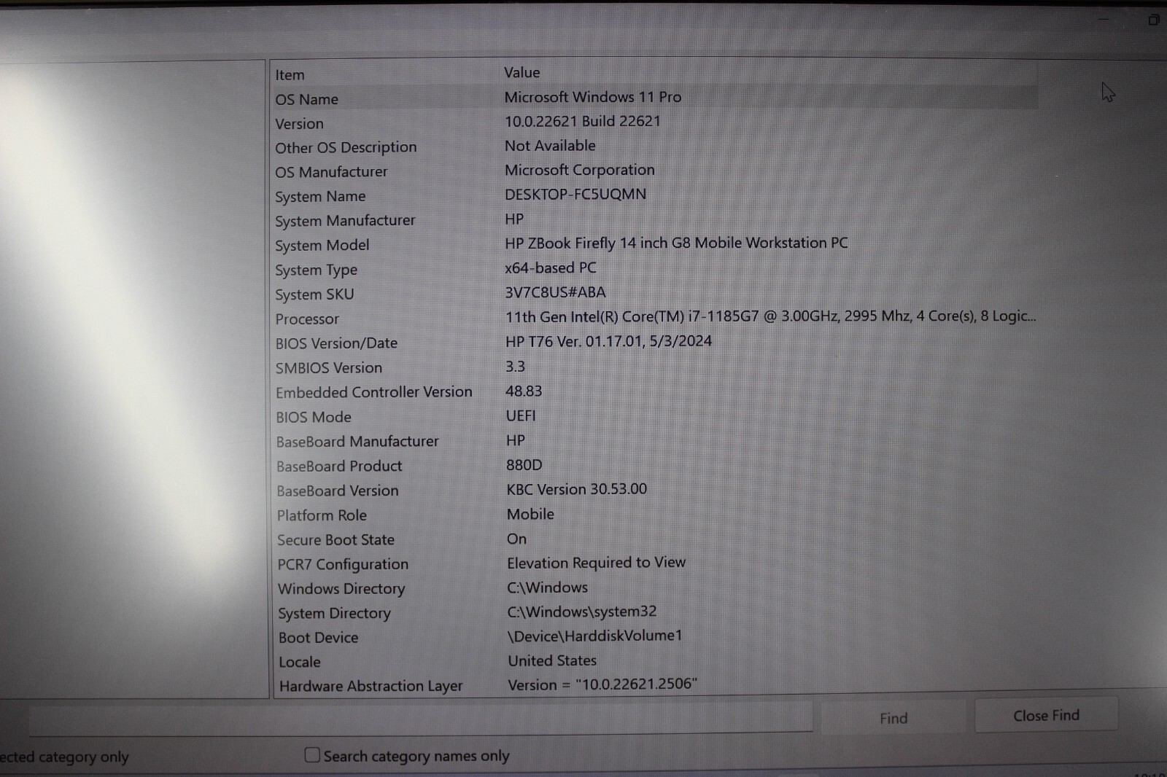1167x777 pixels.
Task: Click the restore window icon
Action: click(x=1153, y=20)
